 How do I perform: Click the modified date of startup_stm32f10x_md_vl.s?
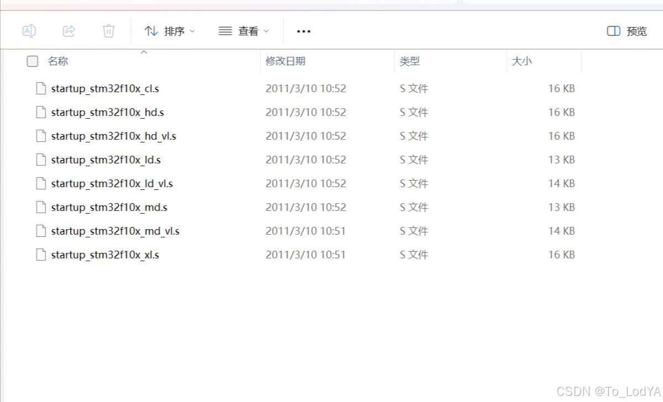306,231
